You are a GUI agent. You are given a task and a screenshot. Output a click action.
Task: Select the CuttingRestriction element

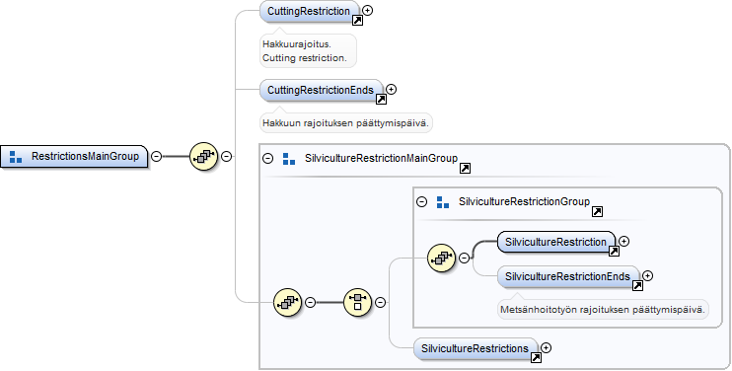click(310, 11)
